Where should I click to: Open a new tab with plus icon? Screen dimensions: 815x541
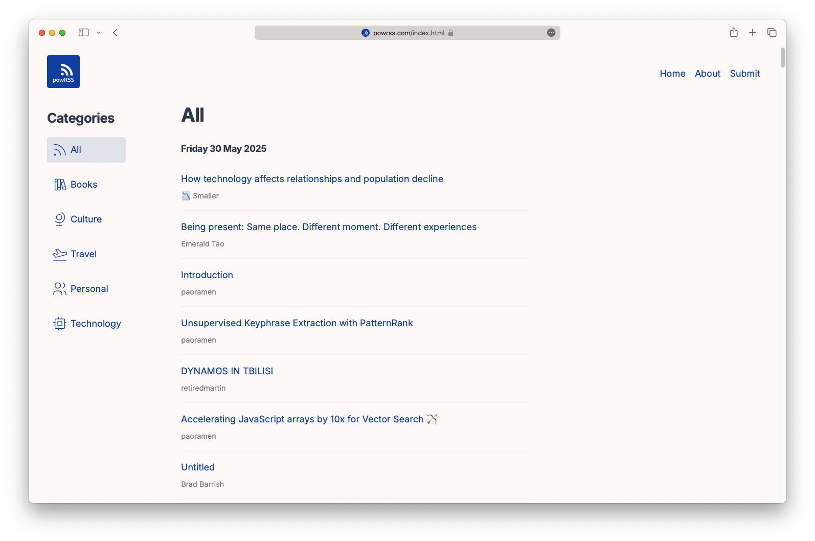pos(753,33)
